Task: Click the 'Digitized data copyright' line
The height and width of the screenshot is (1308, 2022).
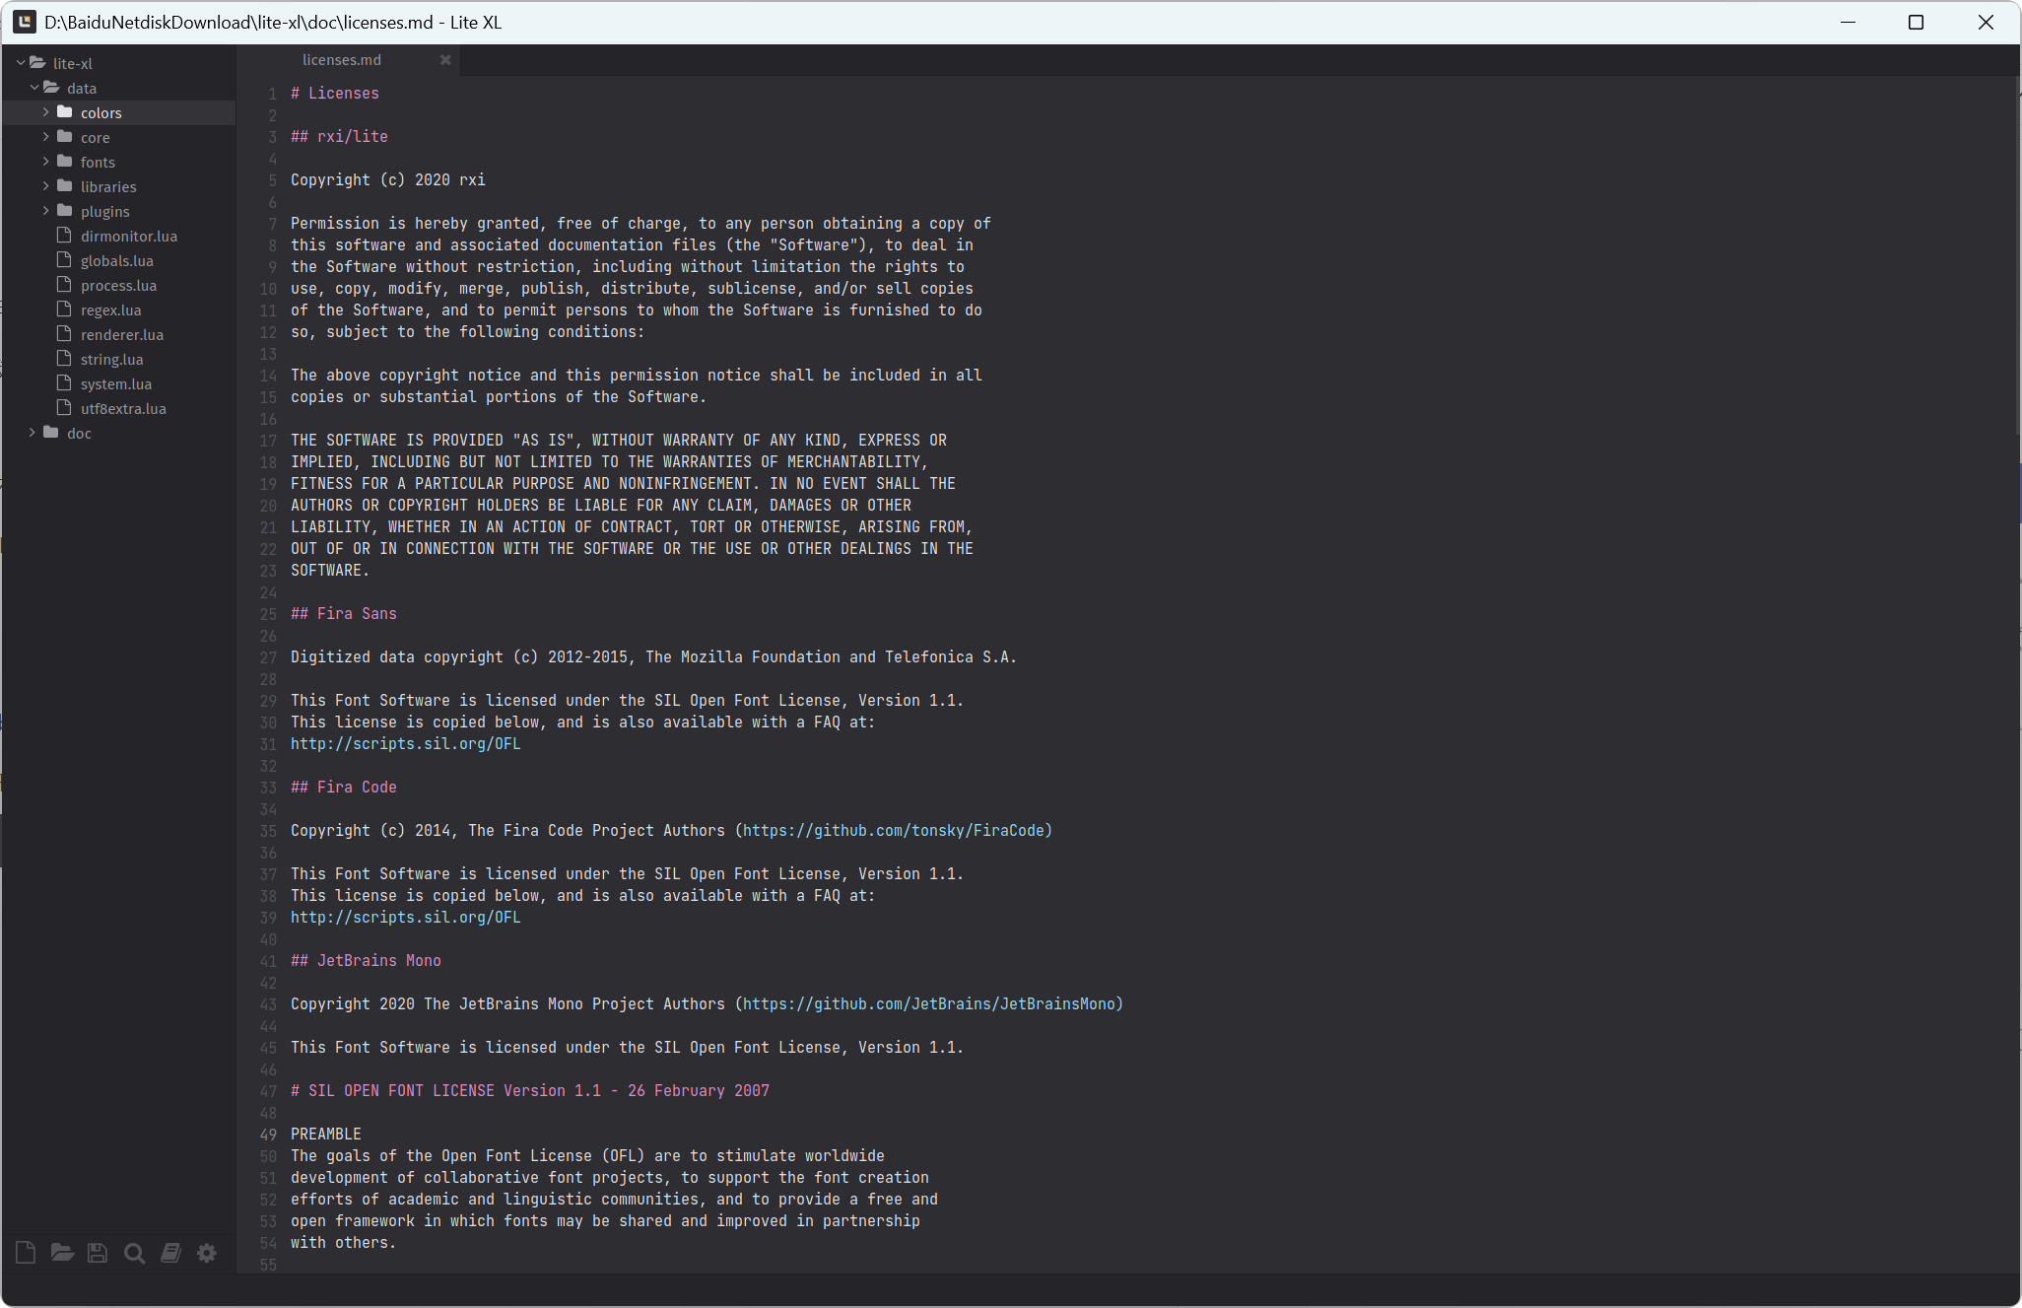Action: (x=653, y=657)
